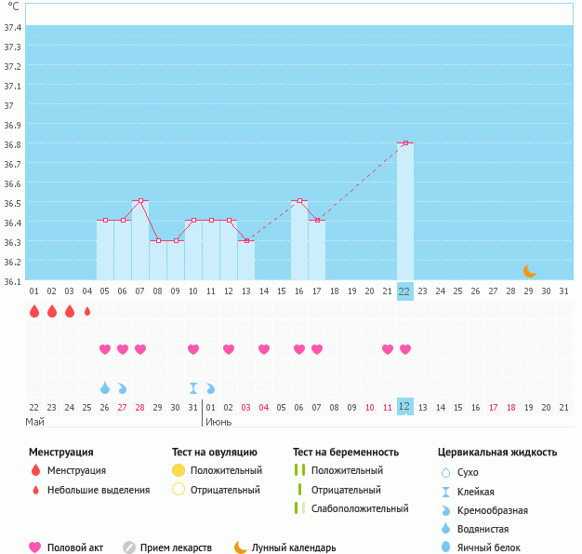Click the temperature bar for cycle day 16
Image resolution: width=582 pixels, height=554 pixels.
click(x=299, y=240)
